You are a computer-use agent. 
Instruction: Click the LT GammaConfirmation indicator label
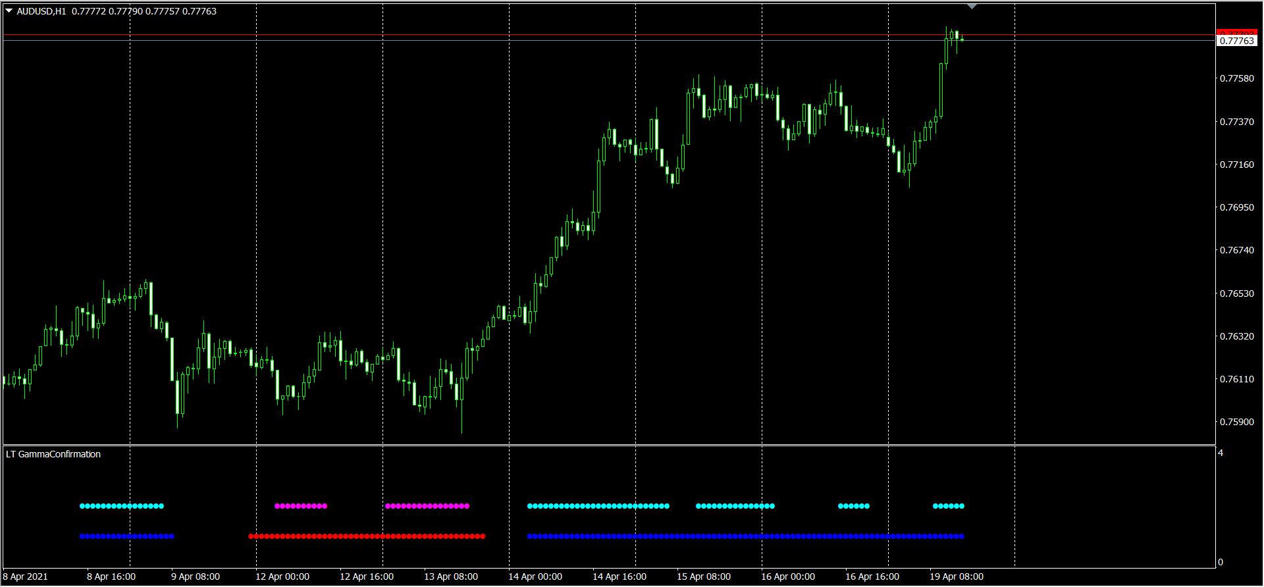(x=53, y=454)
